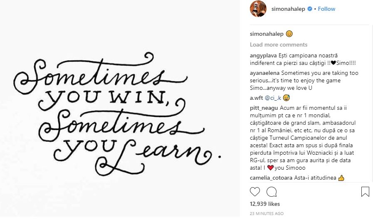This screenshot has width=373, height=220.
Task: Click the smiley emoji in the caption
Action: [x=289, y=34]
